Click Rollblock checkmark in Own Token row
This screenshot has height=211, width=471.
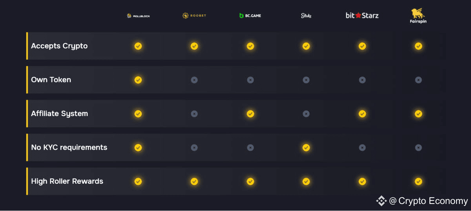tap(138, 80)
